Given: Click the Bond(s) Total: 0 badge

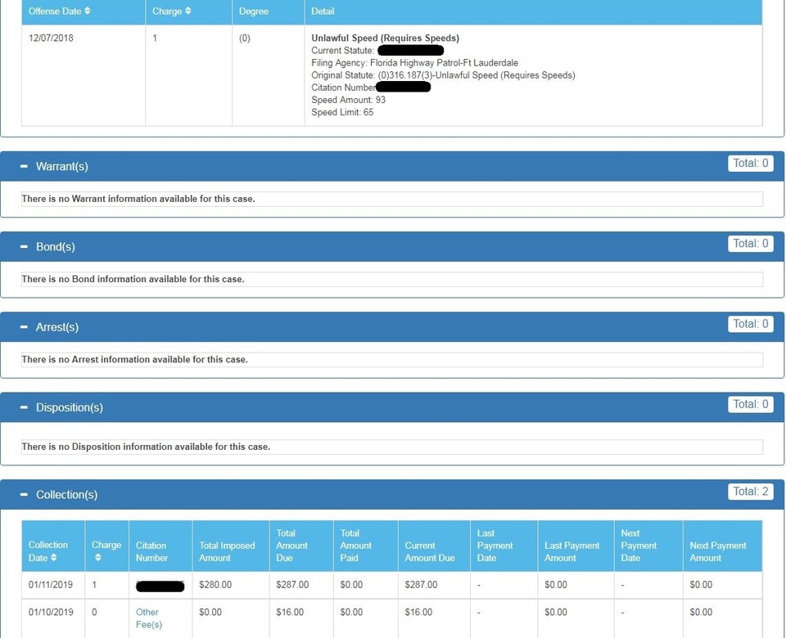Looking at the screenshot, I should 750,244.
